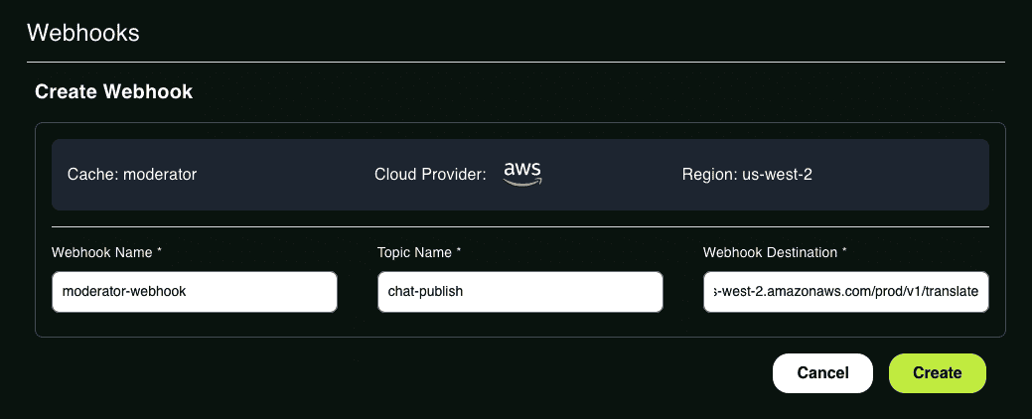Select the Webhooks page title

coord(82,33)
